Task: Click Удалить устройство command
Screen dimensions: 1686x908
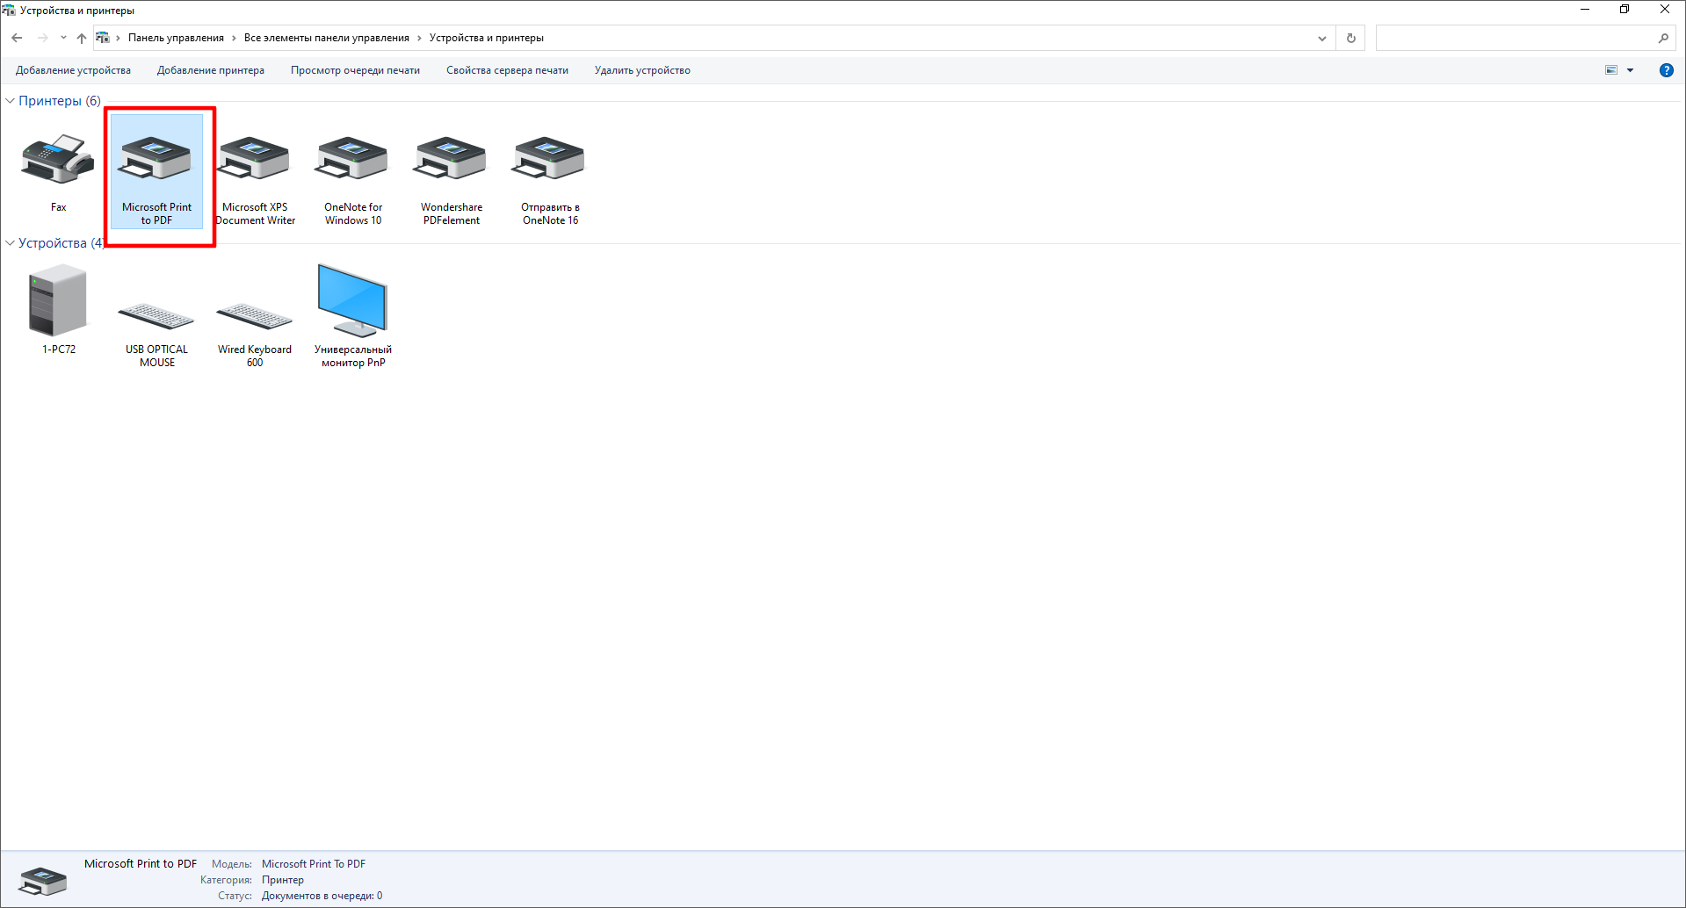Action: pyautogui.click(x=642, y=70)
